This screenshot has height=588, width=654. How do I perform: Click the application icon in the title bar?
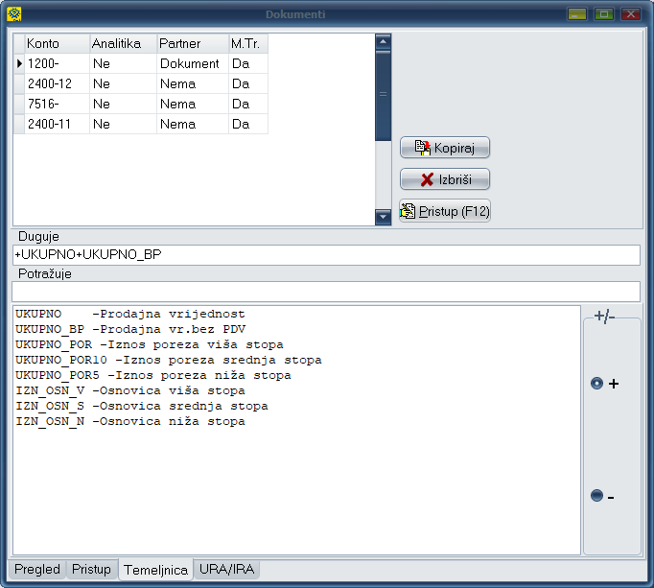(x=13, y=14)
